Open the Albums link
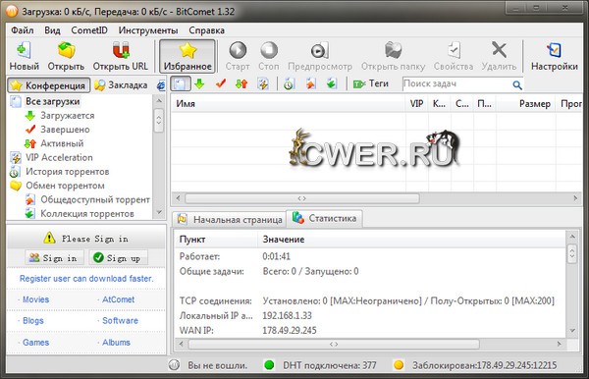The image size is (589, 379). (116, 343)
